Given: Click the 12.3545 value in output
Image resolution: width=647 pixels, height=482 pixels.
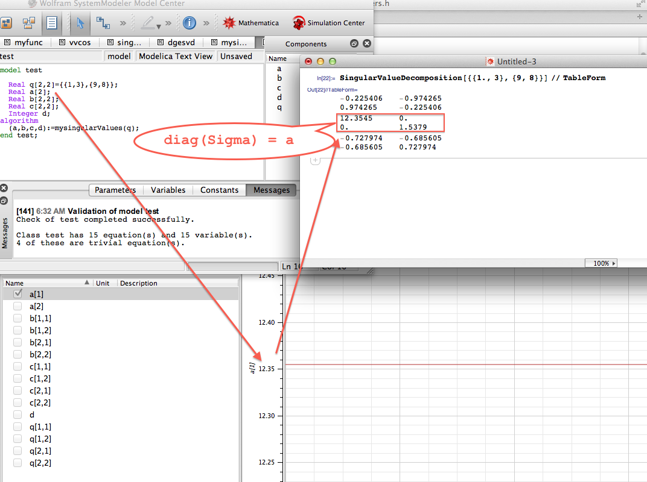Looking at the screenshot, I should tap(356, 118).
